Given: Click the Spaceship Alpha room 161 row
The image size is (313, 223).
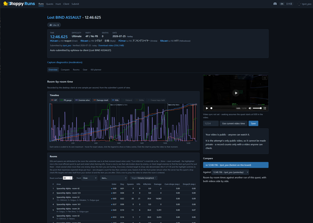Looking at the screenshot, I should click(x=123, y=204).
